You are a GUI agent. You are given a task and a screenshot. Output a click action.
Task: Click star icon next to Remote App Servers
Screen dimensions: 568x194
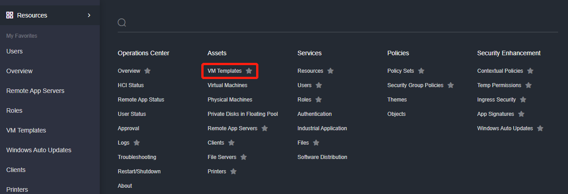[265, 128]
